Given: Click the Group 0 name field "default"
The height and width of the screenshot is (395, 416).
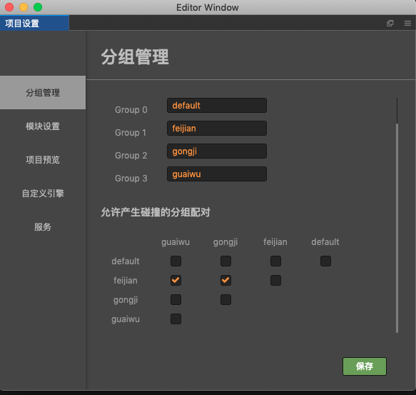Looking at the screenshot, I should [x=217, y=106].
